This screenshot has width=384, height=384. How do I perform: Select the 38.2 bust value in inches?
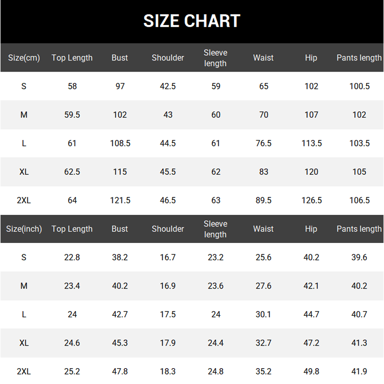[x=120, y=258]
